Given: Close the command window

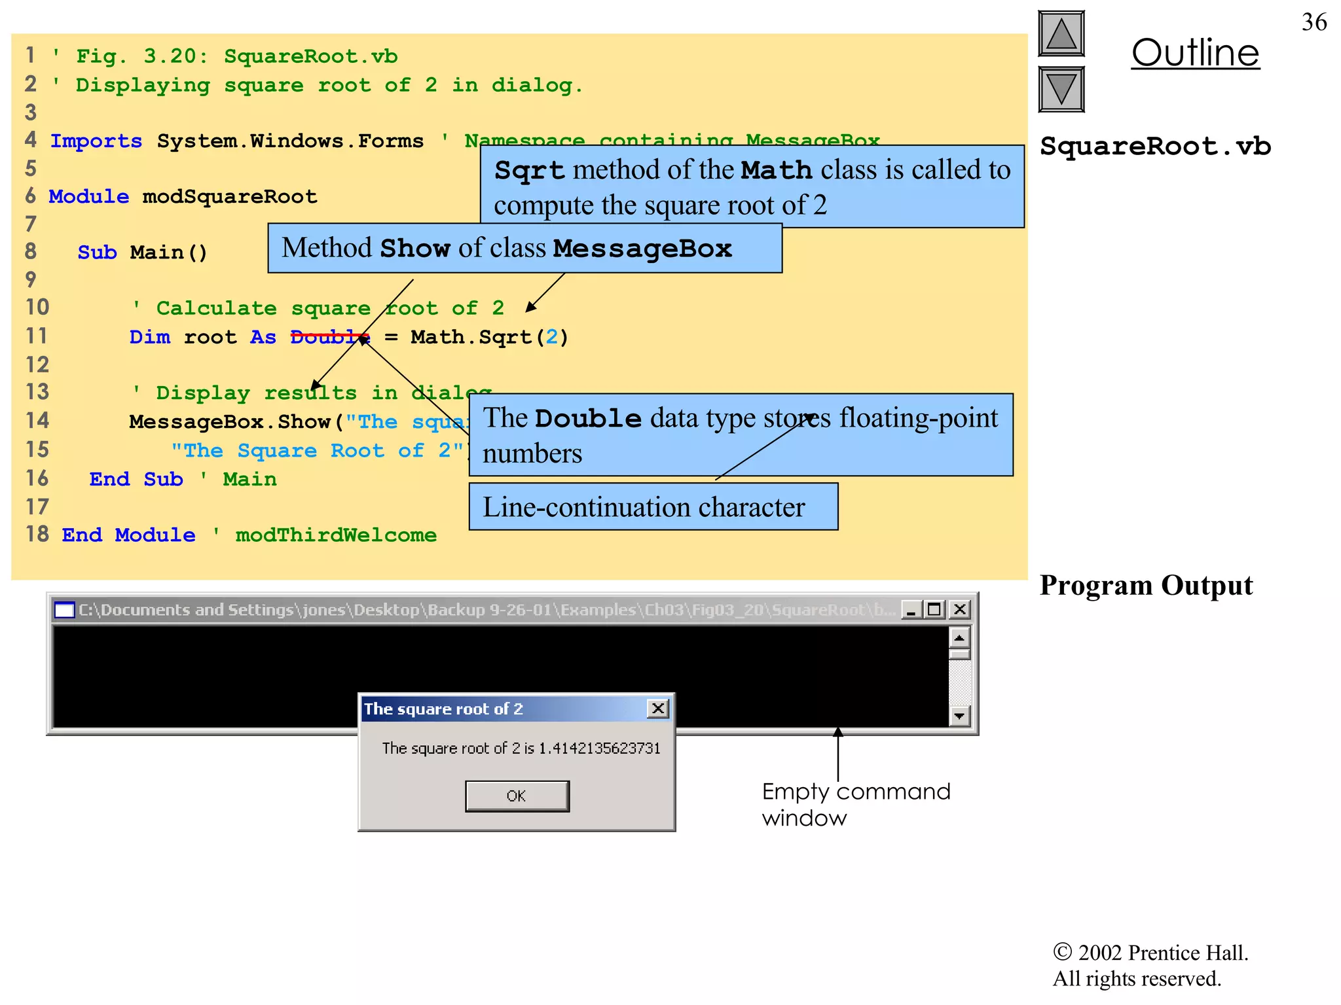Looking at the screenshot, I should [960, 610].
